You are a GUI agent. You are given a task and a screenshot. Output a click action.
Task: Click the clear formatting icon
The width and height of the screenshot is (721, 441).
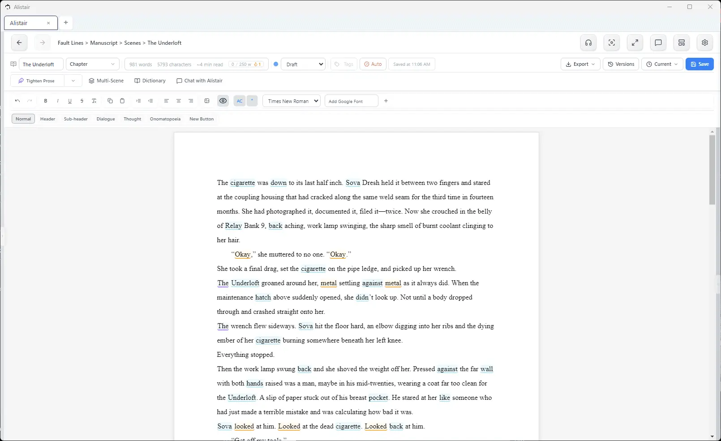point(94,101)
